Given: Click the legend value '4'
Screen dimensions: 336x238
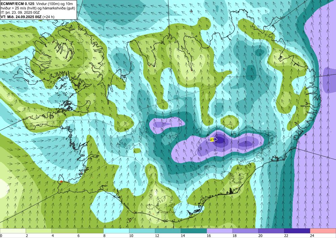Looking at the screenshot, I should [53, 236].
